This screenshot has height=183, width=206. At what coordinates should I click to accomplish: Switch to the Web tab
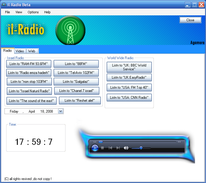click(32, 51)
